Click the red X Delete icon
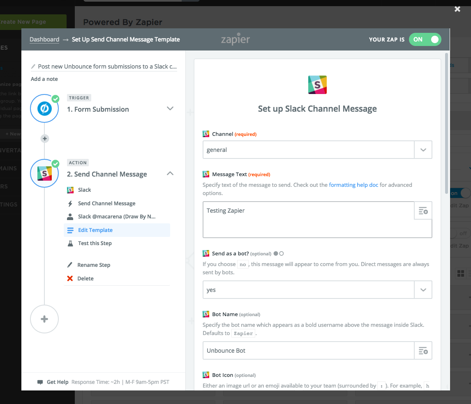 coord(70,278)
